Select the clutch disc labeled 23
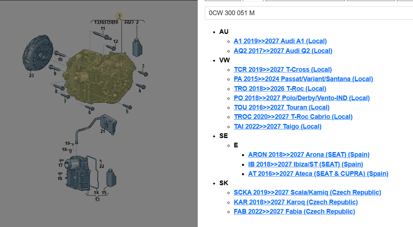Image resolution: width=413 pixels, height=227 pixels. pyautogui.click(x=38, y=53)
